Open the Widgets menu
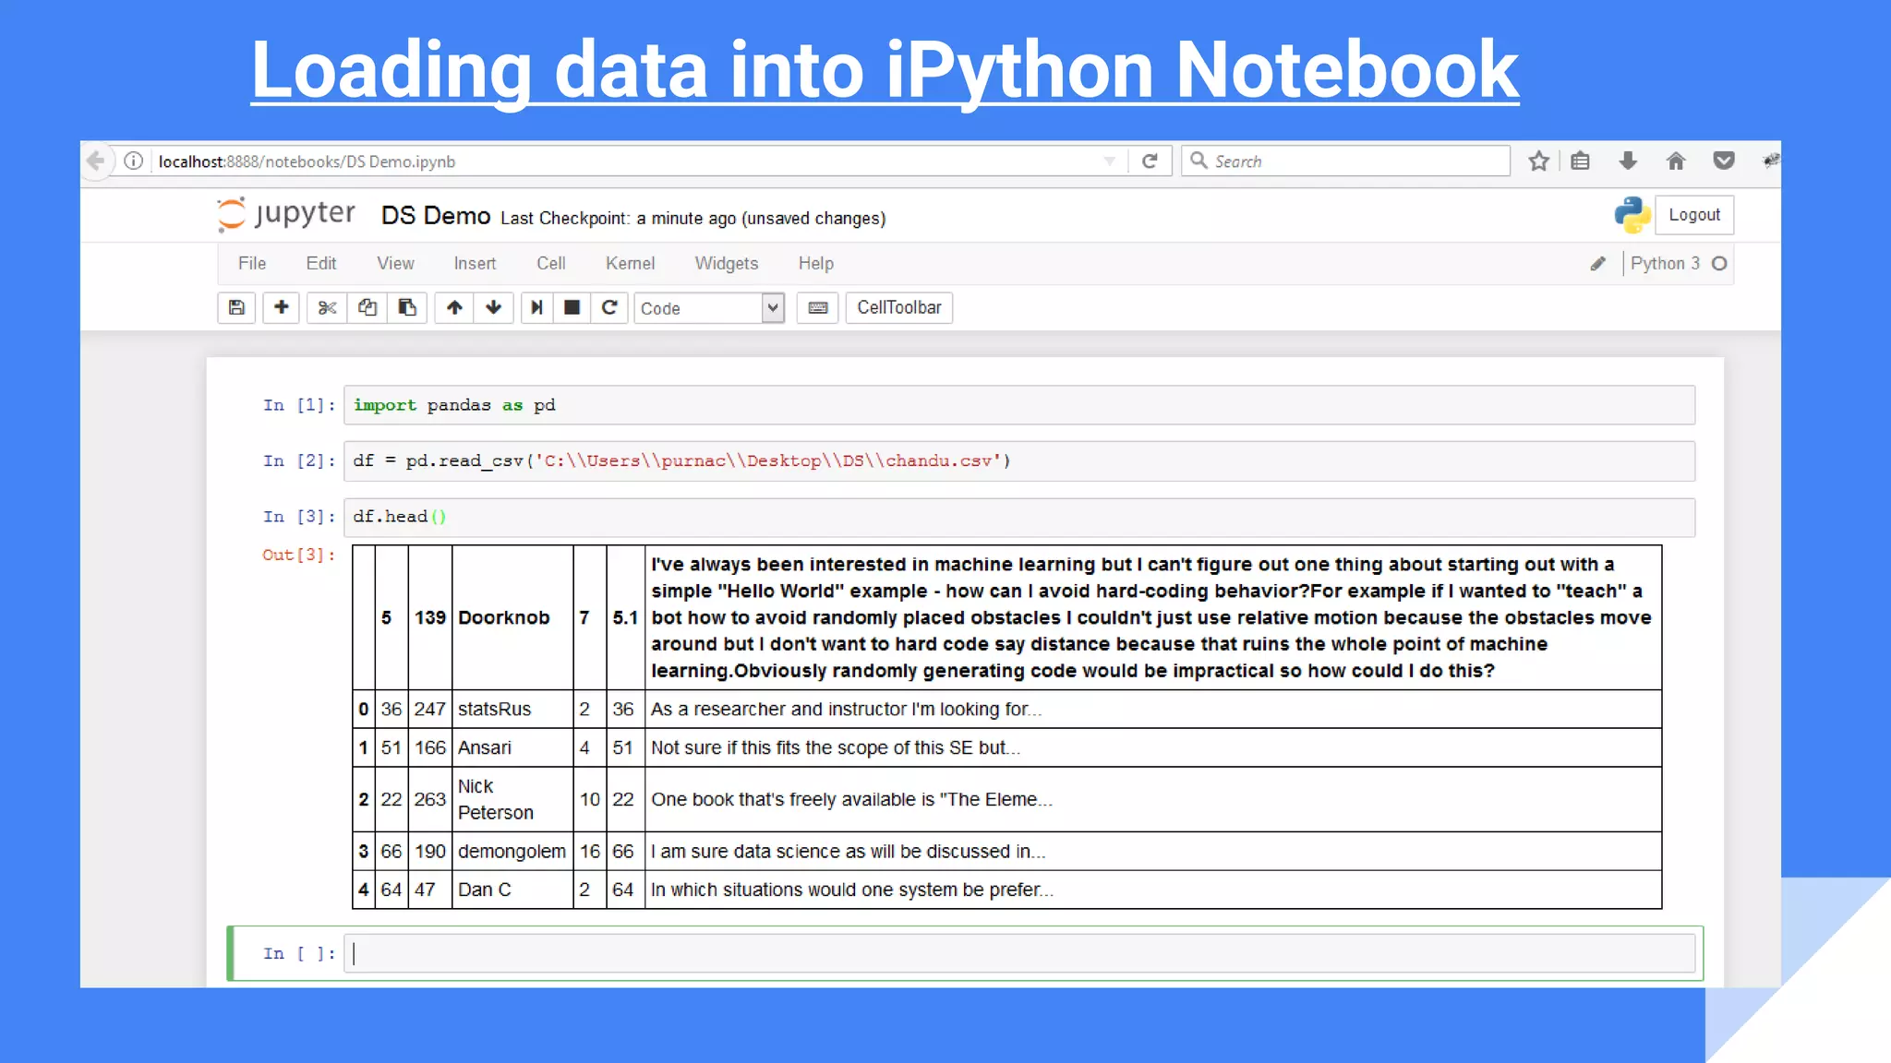1891x1063 pixels. coord(727,264)
